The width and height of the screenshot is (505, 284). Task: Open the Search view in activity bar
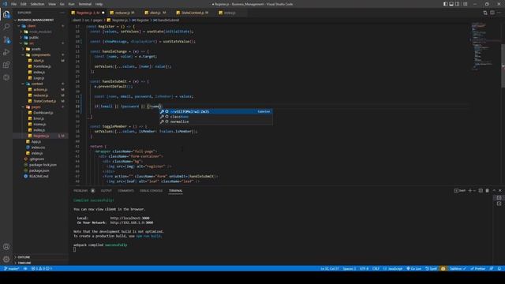(6, 27)
